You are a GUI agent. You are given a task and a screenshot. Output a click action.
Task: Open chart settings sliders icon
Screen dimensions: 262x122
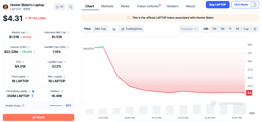pyautogui.click(x=255, y=29)
